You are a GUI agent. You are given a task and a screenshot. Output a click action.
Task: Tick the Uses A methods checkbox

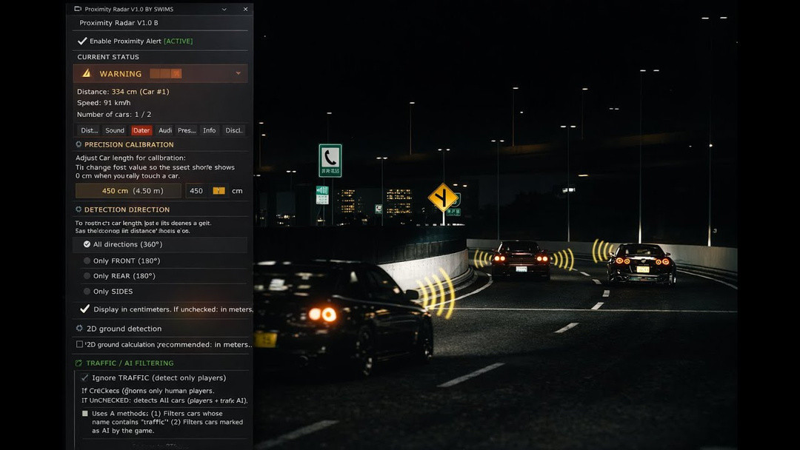click(84, 413)
